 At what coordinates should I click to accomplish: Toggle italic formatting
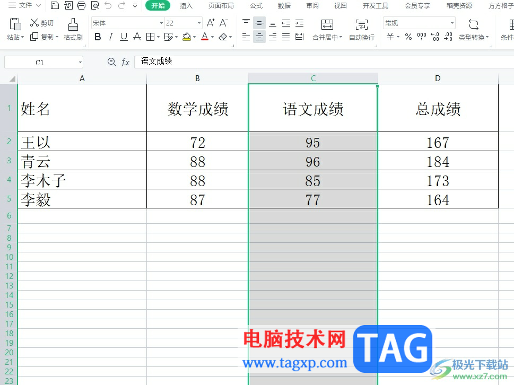click(111, 37)
